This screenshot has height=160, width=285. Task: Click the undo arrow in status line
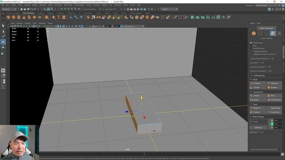(32, 9)
